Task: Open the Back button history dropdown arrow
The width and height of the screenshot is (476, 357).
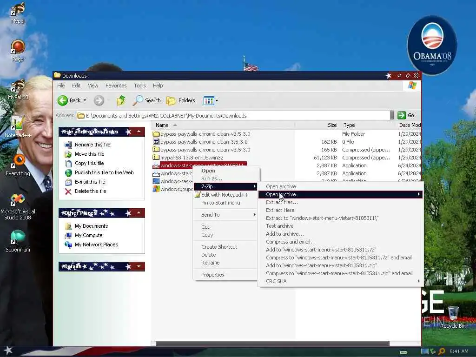Action: [x=85, y=100]
